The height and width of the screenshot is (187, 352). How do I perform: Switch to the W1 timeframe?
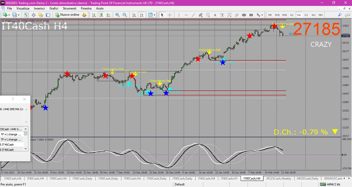pos(313,15)
